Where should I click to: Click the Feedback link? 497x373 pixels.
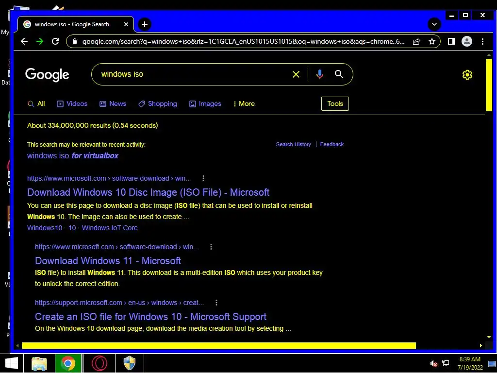pyautogui.click(x=332, y=144)
